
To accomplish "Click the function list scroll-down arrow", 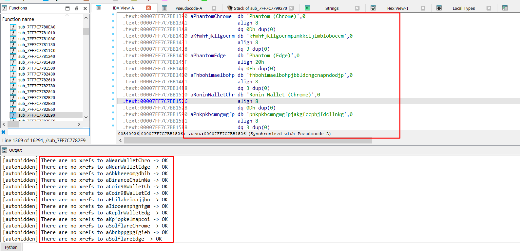I will pyautogui.click(x=86, y=117).
